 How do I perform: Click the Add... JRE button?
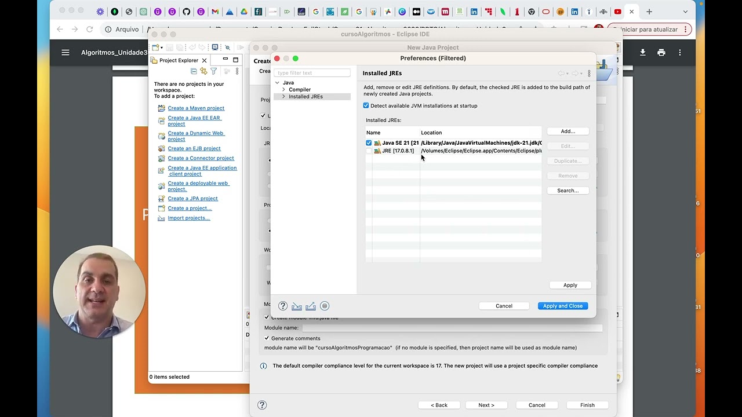568,131
